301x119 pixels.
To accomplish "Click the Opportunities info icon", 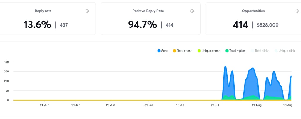I will 297,11.
